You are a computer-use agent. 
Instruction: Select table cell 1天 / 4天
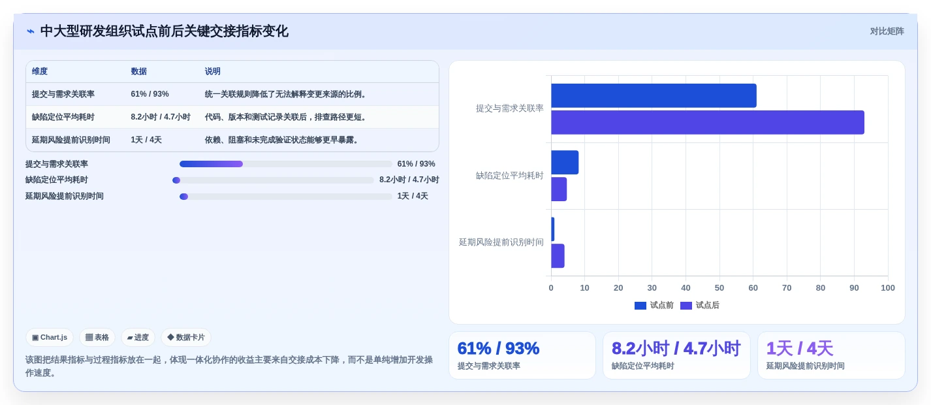tap(146, 140)
